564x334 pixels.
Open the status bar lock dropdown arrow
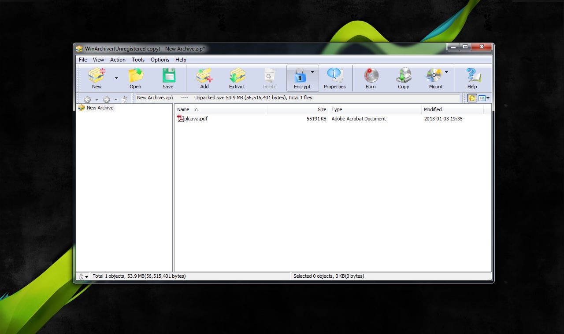coord(86,277)
